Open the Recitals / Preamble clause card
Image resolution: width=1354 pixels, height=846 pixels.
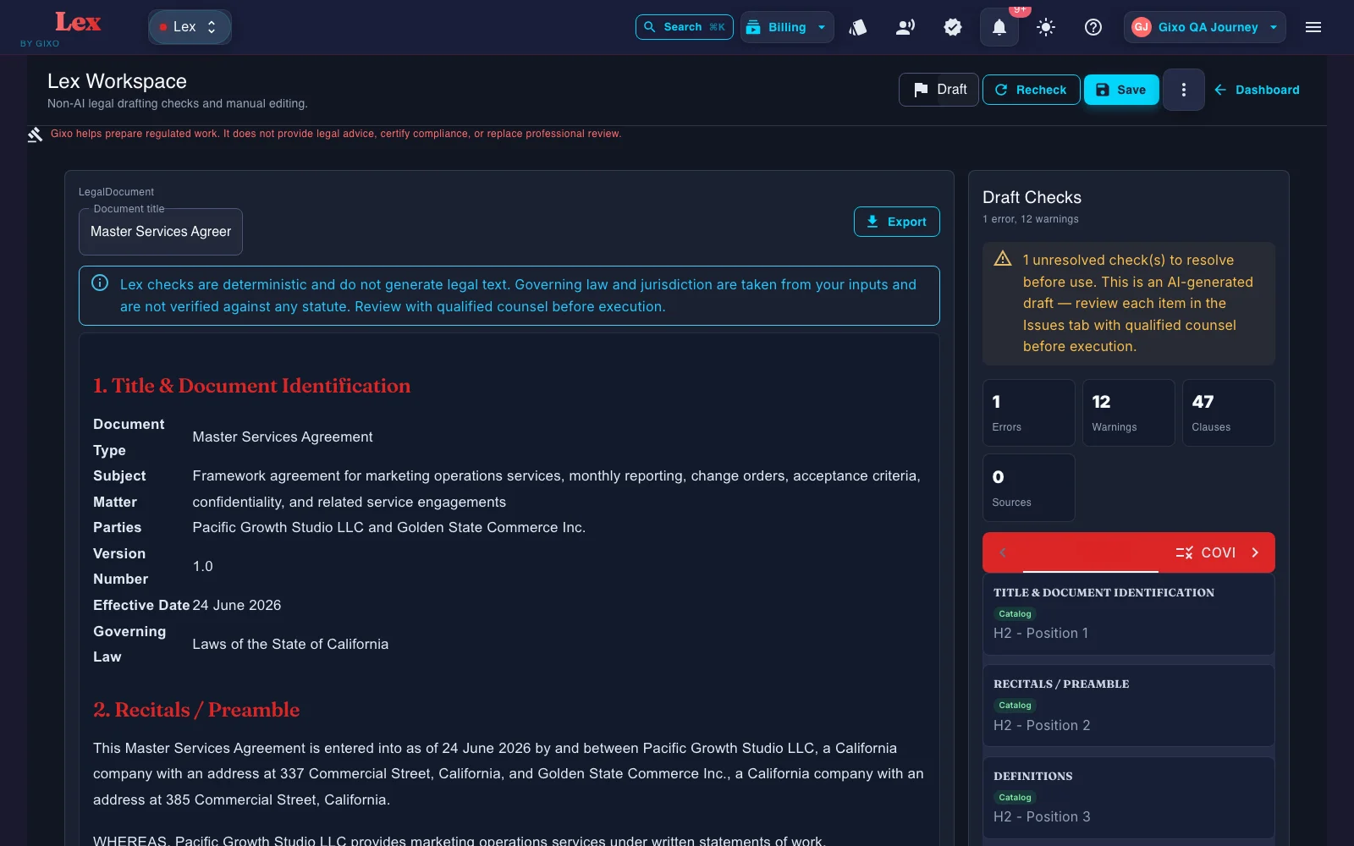tap(1129, 705)
